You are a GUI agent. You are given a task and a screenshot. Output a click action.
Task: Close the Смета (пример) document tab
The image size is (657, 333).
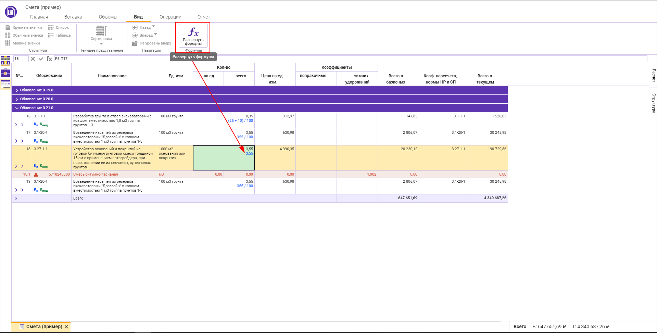(x=67, y=327)
